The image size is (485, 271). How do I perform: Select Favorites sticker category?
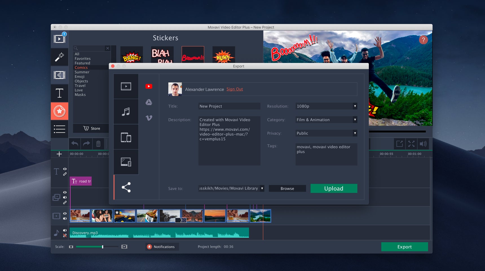83,58
